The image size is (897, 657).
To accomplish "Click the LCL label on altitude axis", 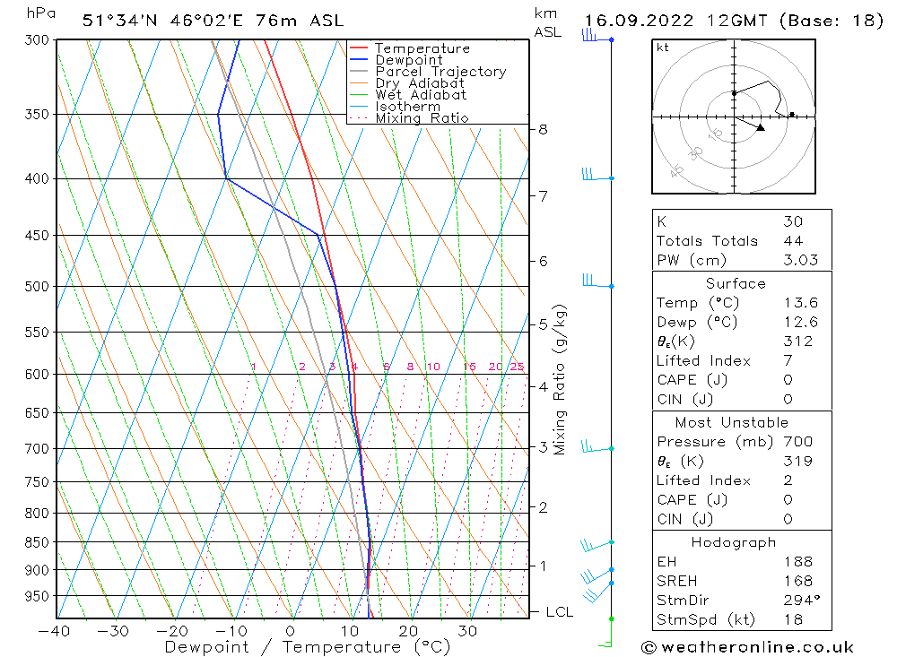I will [560, 612].
